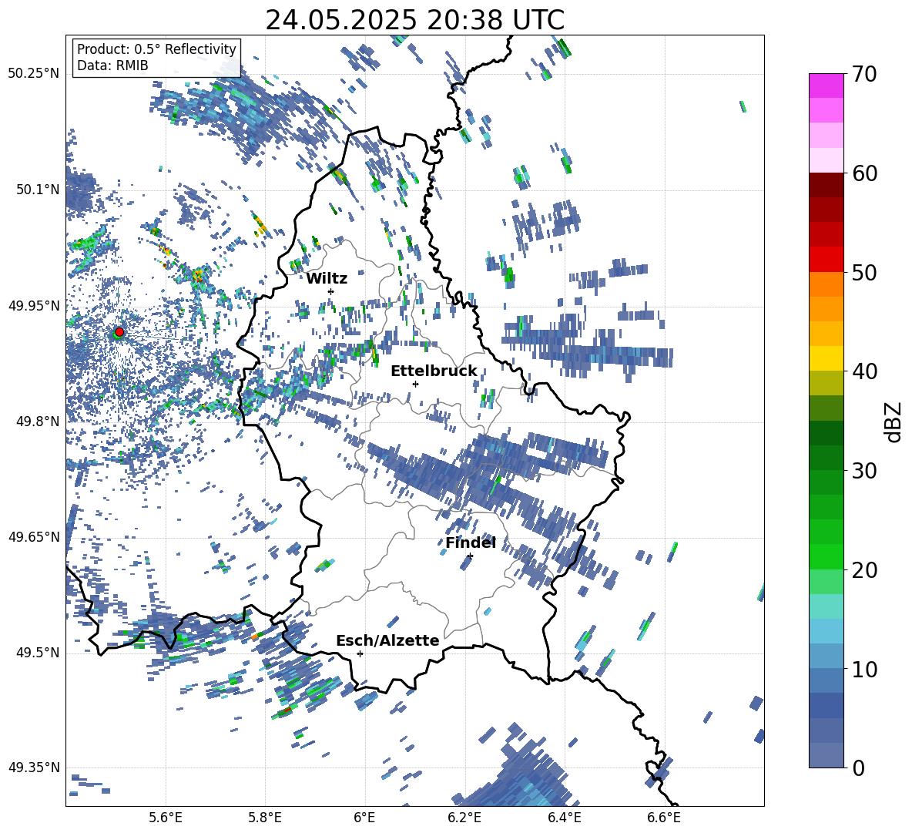Image resolution: width=912 pixels, height=833 pixels.
Task: Click the 6.6°E longitude tick label
Action: 664,818
